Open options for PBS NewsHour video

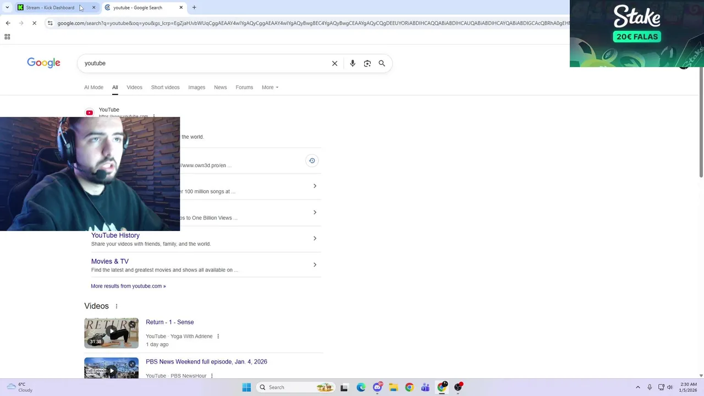click(212, 376)
